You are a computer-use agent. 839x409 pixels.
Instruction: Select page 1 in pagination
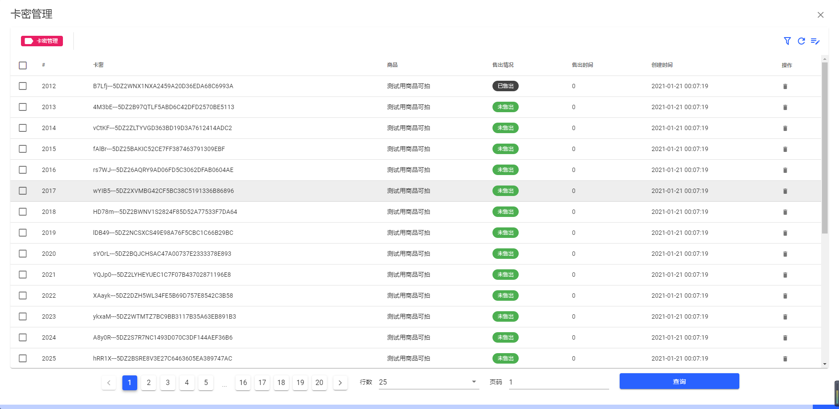[x=129, y=383]
